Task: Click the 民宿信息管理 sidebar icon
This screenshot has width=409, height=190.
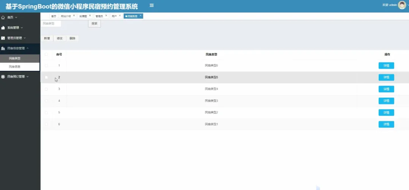Action: 3,48
